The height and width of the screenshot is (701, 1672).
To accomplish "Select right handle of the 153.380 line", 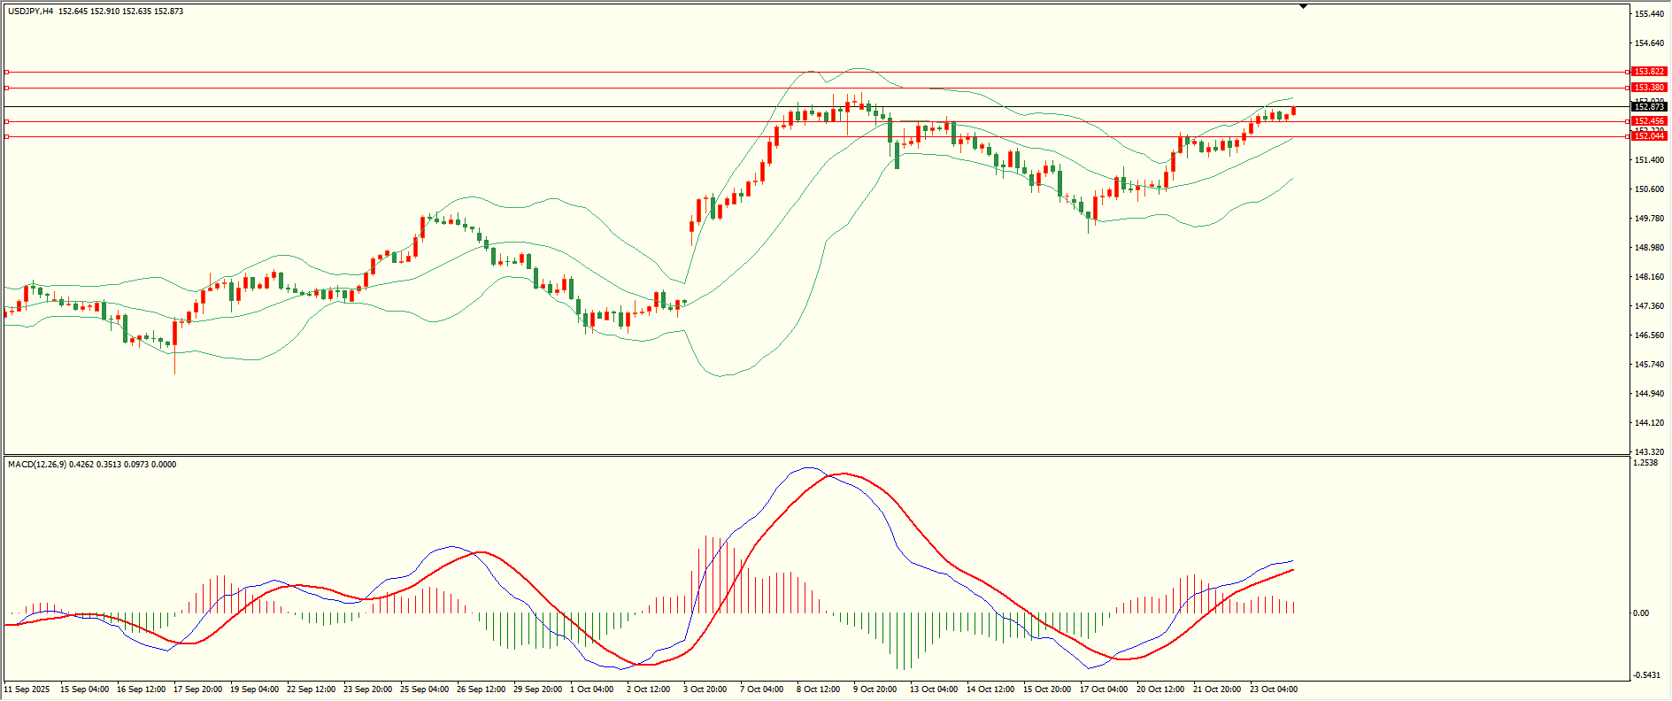I will click(1628, 88).
